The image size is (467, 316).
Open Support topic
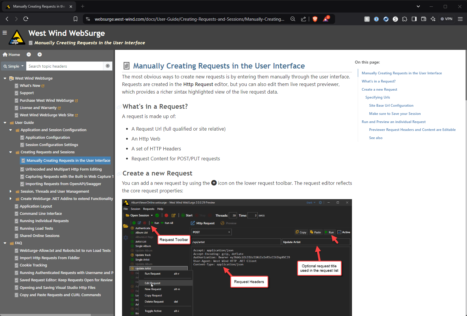pos(27,93)
